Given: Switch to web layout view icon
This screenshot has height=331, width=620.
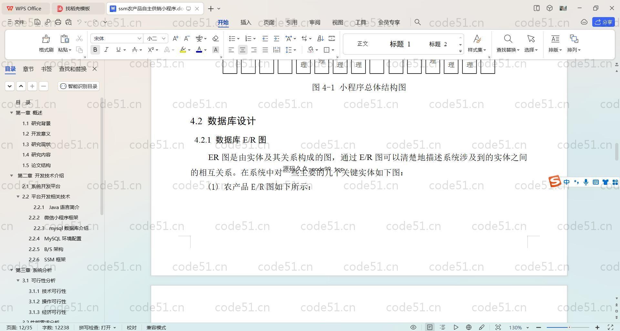Looking at the screenshot, I should click(x=469, y=327).
